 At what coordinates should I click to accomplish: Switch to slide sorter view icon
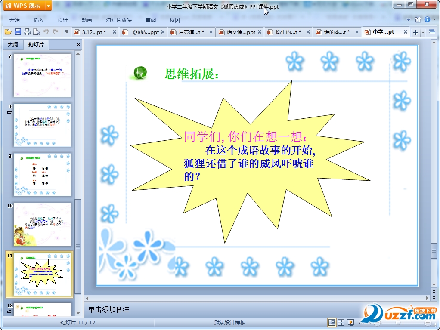[341, 323]
